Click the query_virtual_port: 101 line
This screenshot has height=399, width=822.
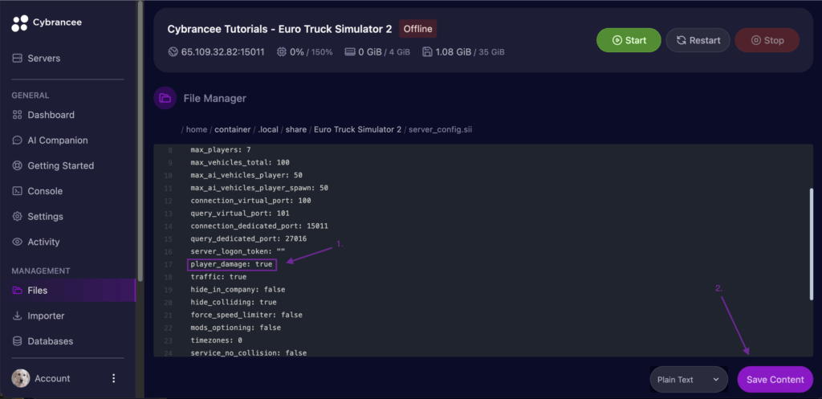click(240, 214)
